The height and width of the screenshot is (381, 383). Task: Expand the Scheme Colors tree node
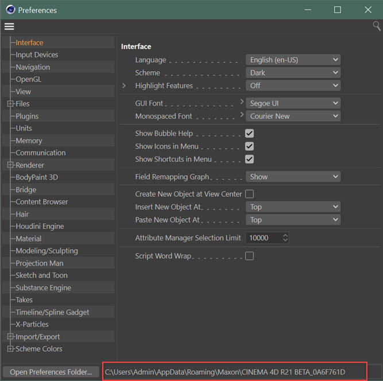[x=10, y=349]
